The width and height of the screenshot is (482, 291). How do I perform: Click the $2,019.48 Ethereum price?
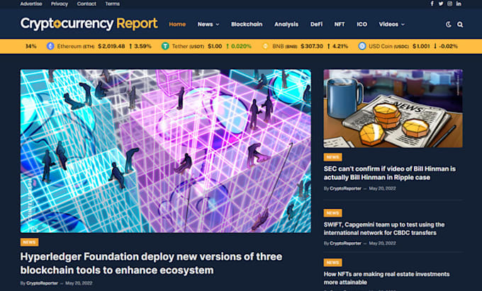tap(111, 46)
